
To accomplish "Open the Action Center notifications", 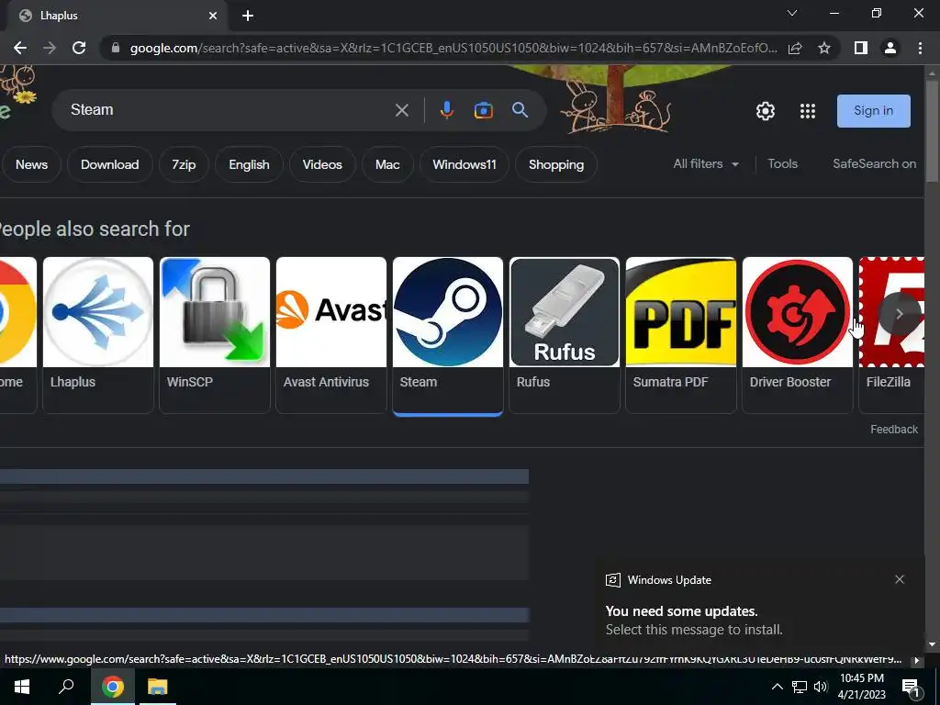I will (x=911, y=687).
